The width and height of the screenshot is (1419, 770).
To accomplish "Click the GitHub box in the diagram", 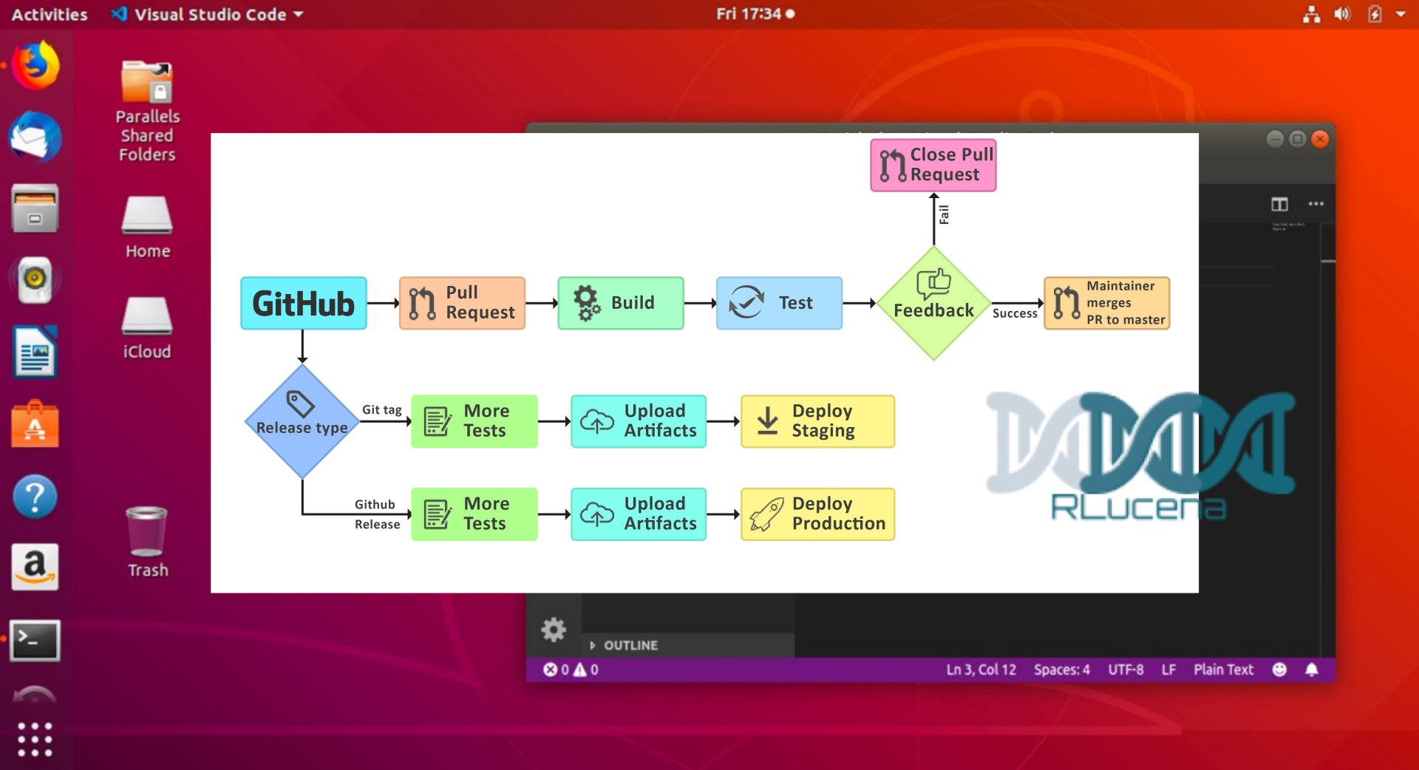I will (x=304, y=303).
